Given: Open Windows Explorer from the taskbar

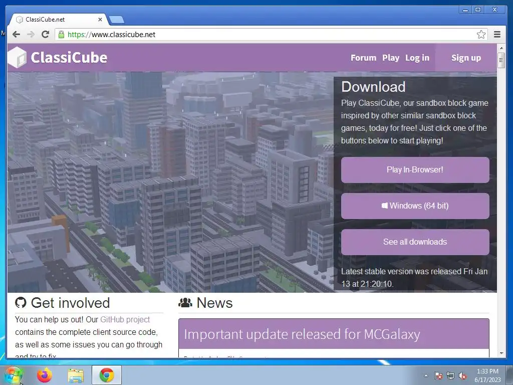Looking at the screenshot, I should pyautogui.click(x=76, y=375).
